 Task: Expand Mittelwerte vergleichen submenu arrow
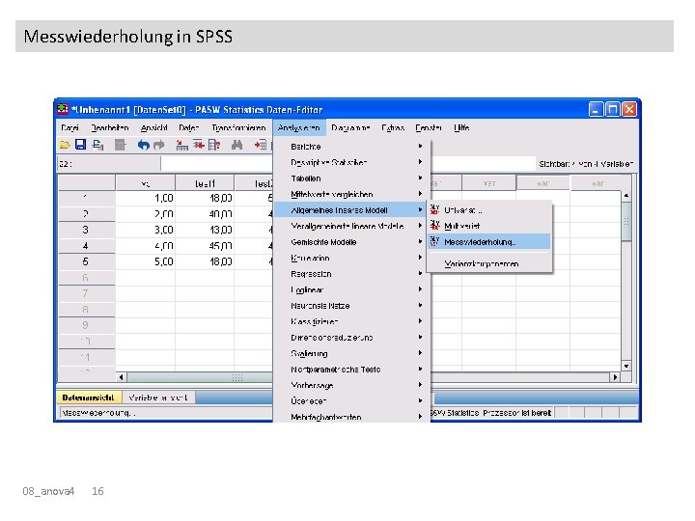click(420, 194)
